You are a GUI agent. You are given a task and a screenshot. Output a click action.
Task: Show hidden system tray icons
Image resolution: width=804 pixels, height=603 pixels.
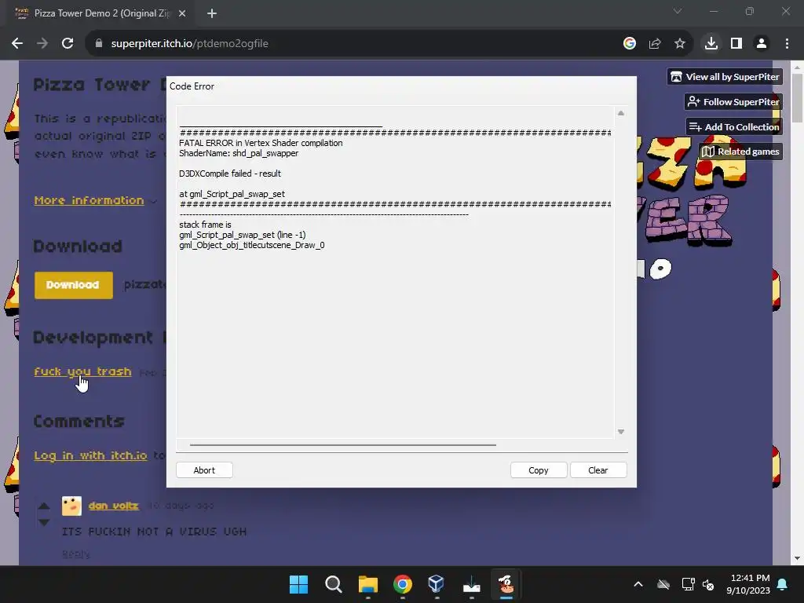pyautogui.click(x=638, y=584)
